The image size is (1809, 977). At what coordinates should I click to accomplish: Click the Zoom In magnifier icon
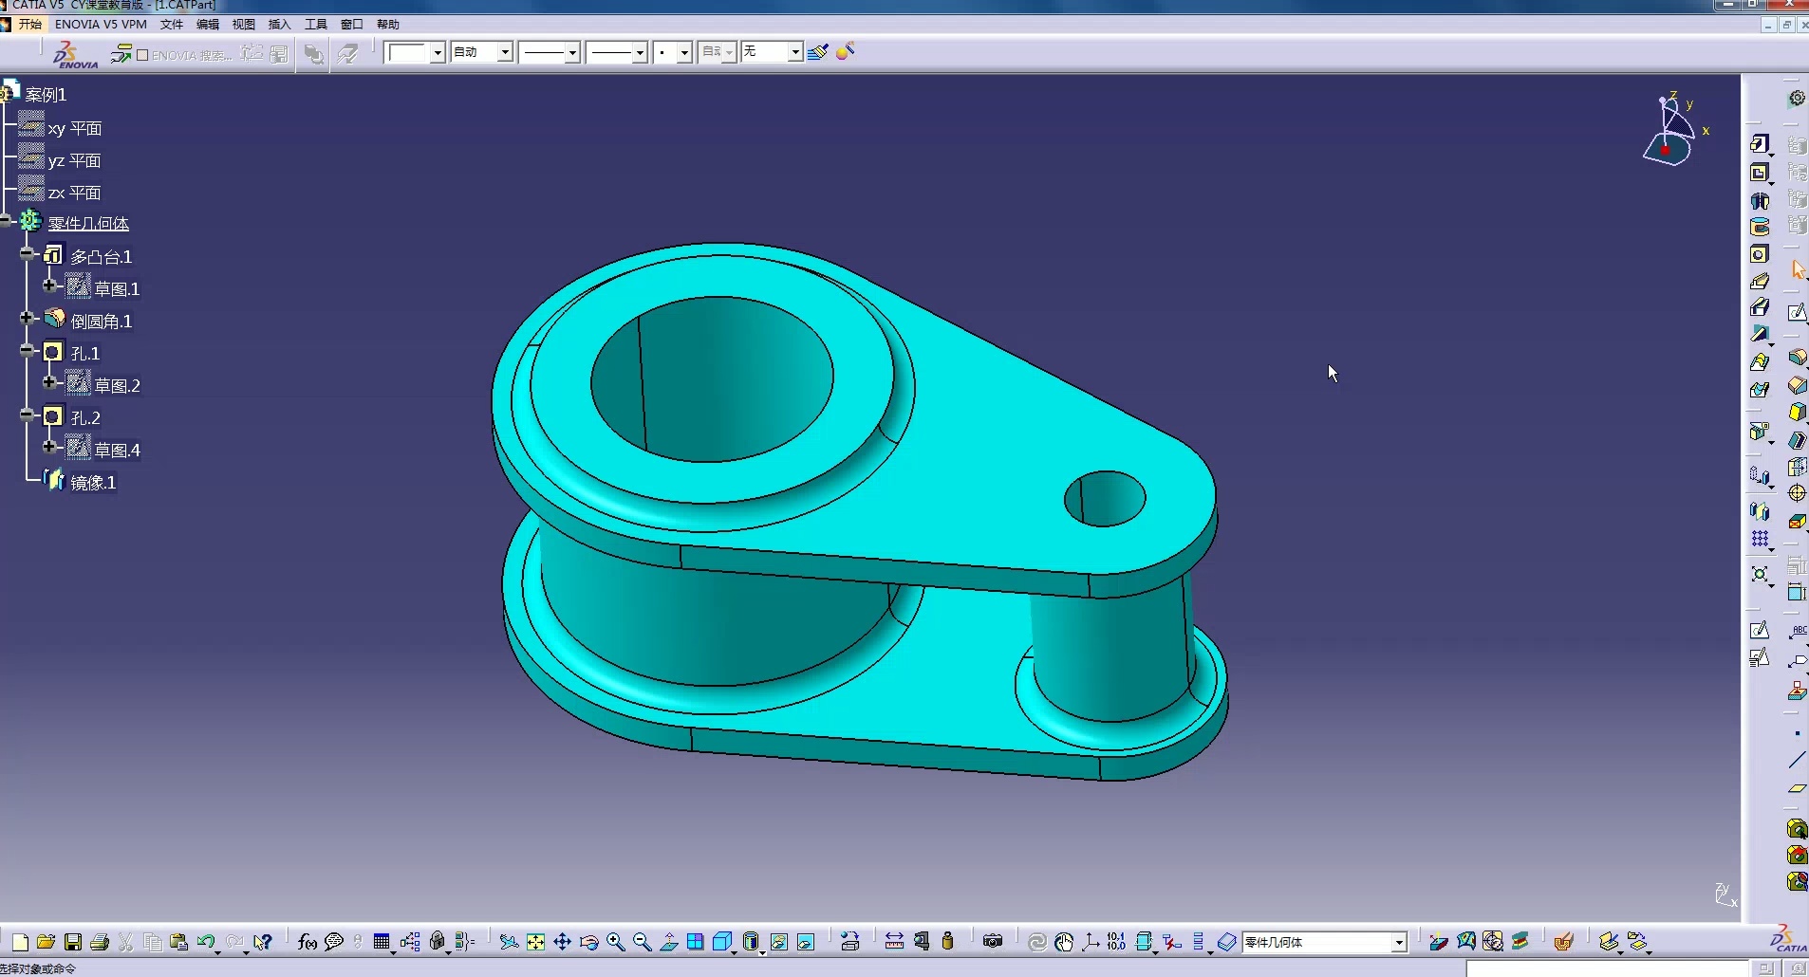pyautogui.click(x=615, y=942)
